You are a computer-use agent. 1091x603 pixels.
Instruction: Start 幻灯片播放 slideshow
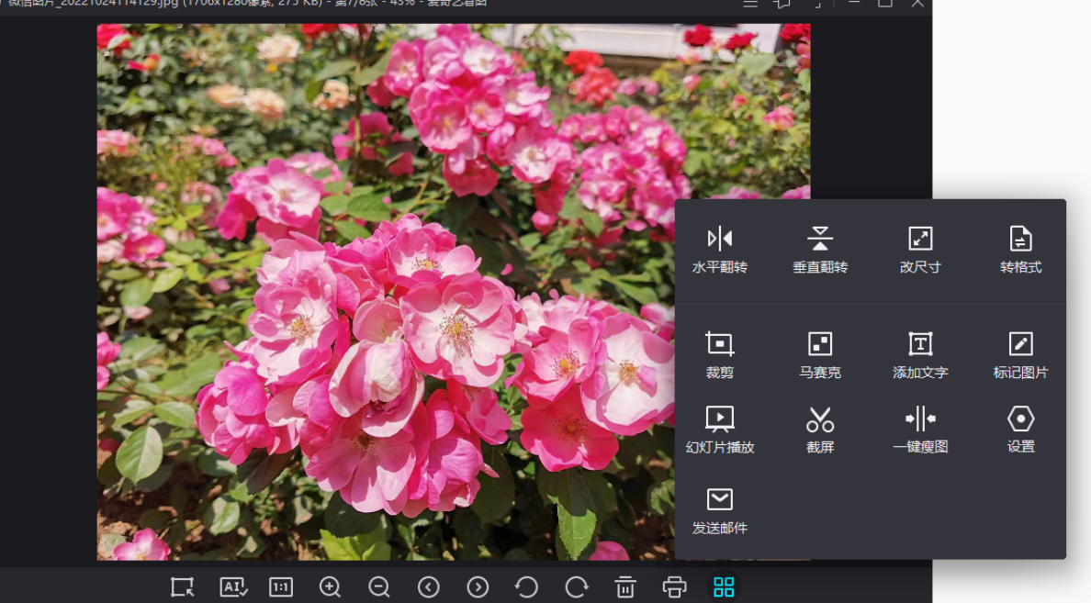(719, 430)
